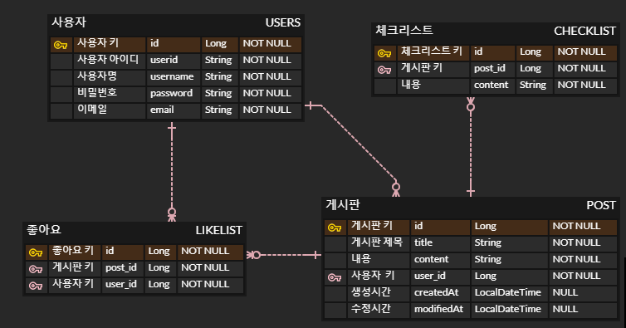
Task: Click the 체크리스트 키 cell in CHECKLIST
Action: pos(433,53)
